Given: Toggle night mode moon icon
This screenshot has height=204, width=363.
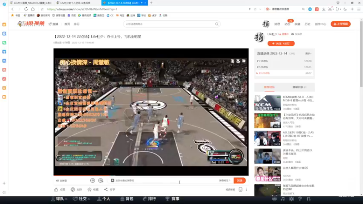Looking at the screenshot, I should pyautogui.click(x=345, y=9).
